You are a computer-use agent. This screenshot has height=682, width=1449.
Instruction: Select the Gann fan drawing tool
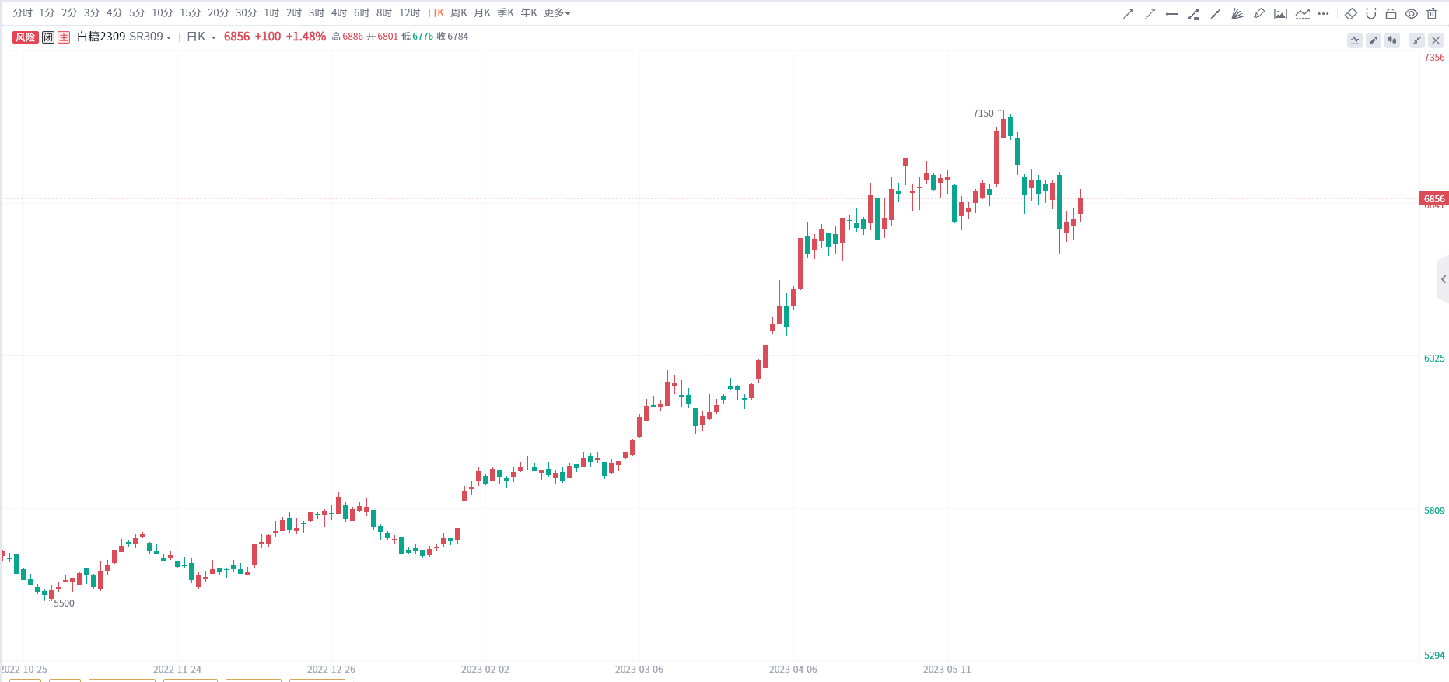coord(1237,13)
